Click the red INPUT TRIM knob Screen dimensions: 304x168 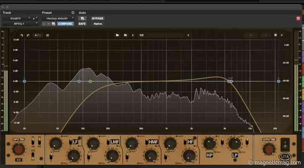18,149
